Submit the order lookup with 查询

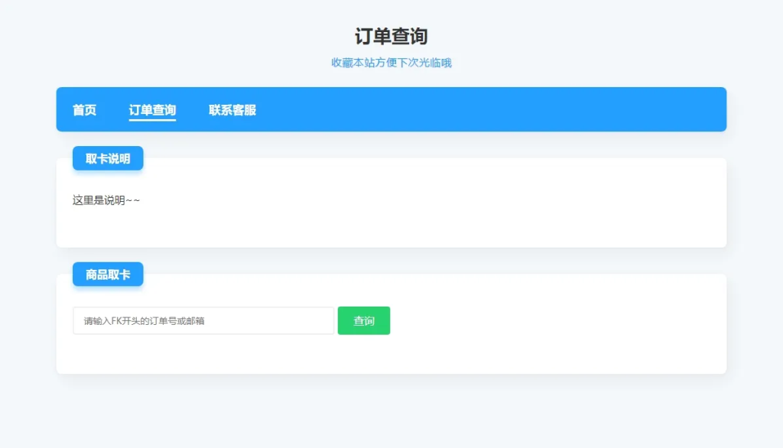coord(364,320)
